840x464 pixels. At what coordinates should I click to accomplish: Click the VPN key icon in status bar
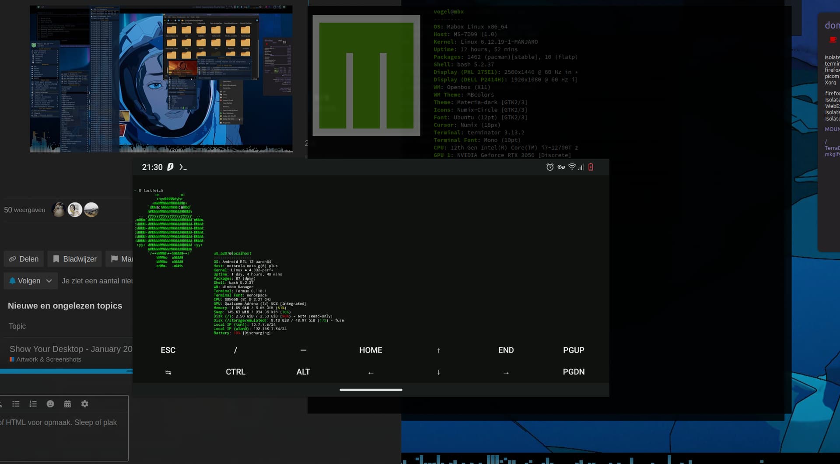(561, 167)
